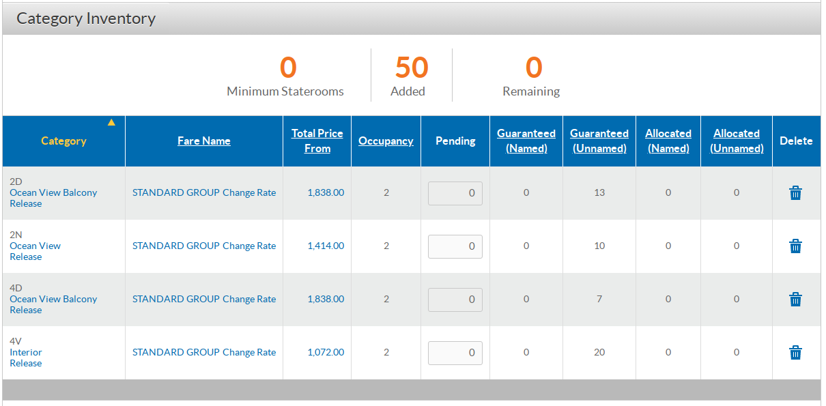Click the Interior category name link
This screenshot has width=826, height=406.
click(26, 353)
